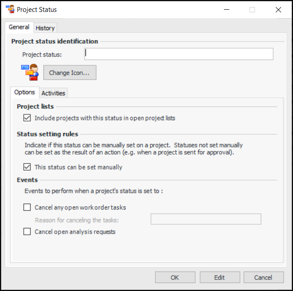293x291 pixels.
Task: Click the Project Status window title text
Action: tap(37, 9)
